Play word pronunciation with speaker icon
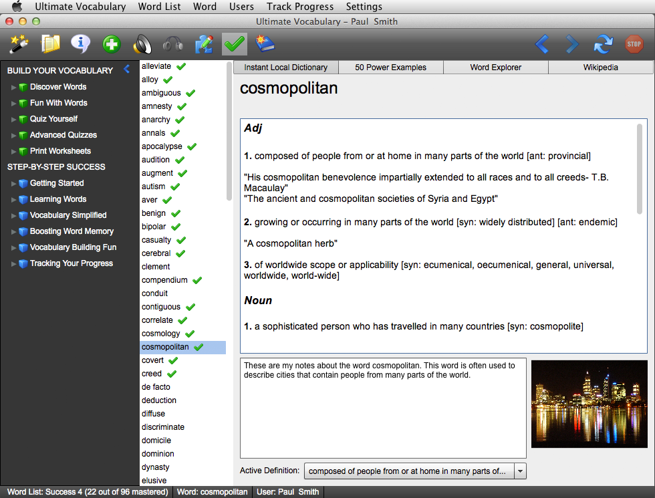Viewport: 655px width, 498px height. (x=142, y=45)
